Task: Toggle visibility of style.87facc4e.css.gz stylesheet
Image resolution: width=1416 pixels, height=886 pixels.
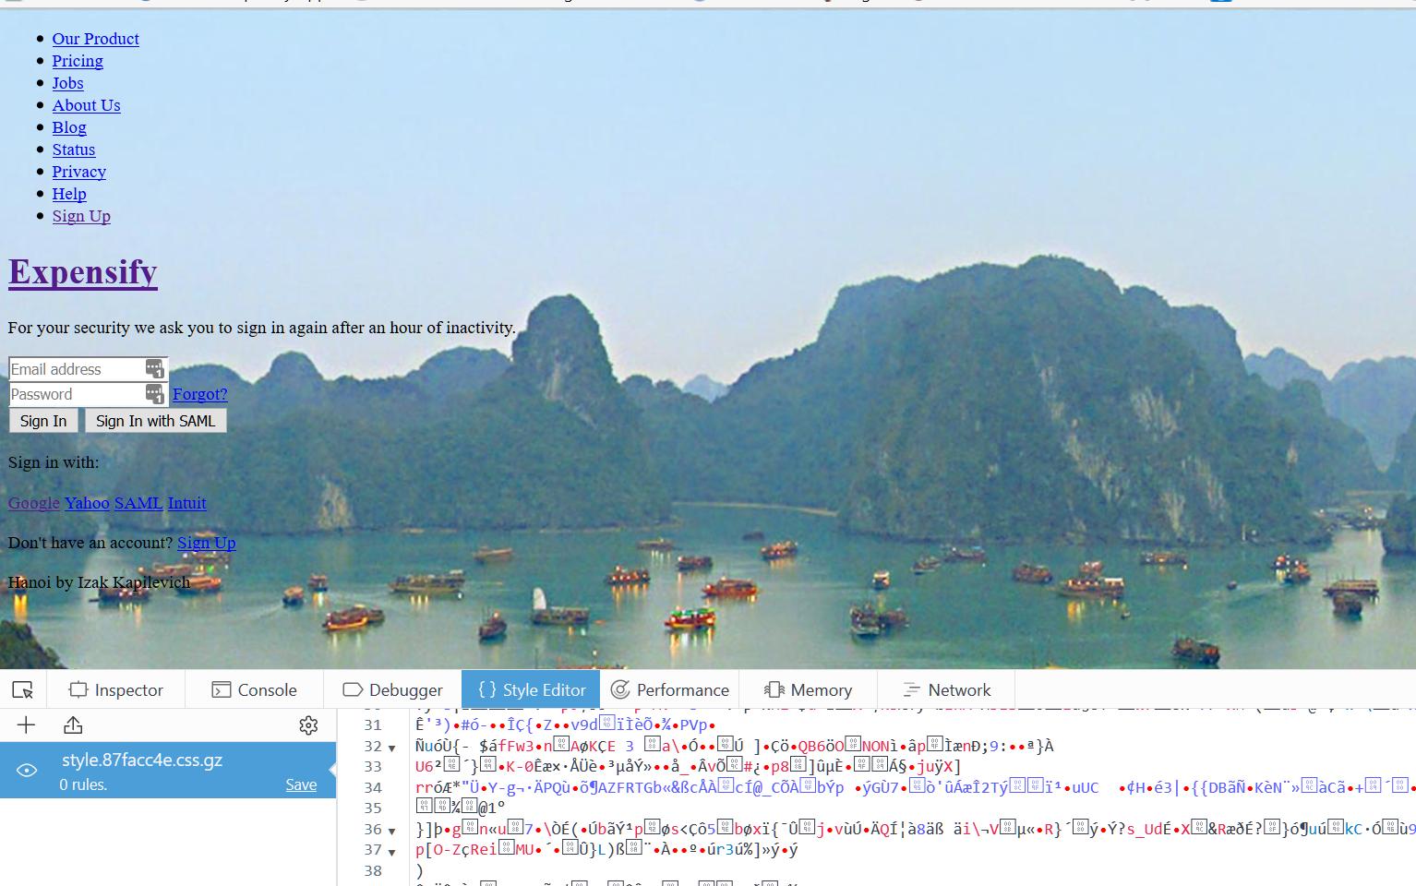Action: 27,771
